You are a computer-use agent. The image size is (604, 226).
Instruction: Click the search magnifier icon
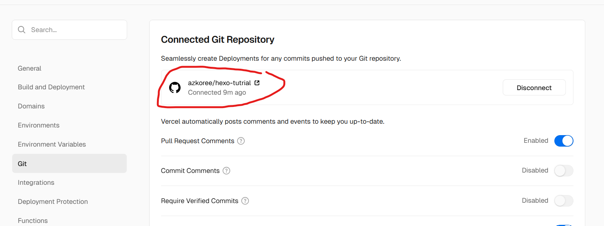pyautogui.click(x=22, y=30)
